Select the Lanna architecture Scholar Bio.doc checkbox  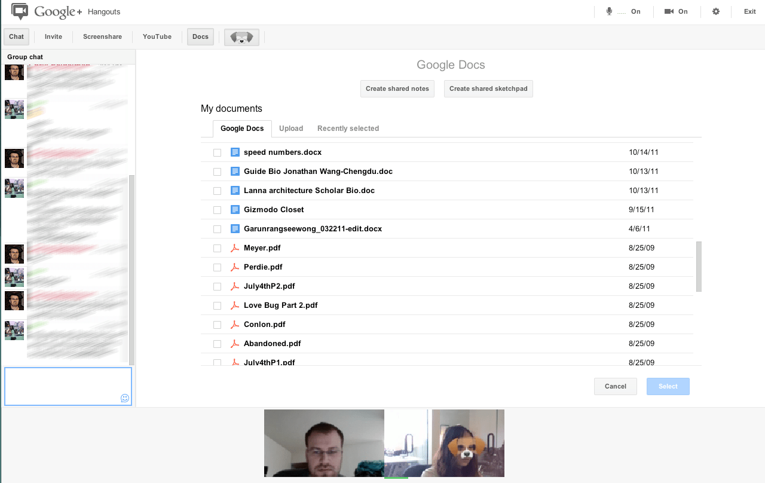coord(217,191)
